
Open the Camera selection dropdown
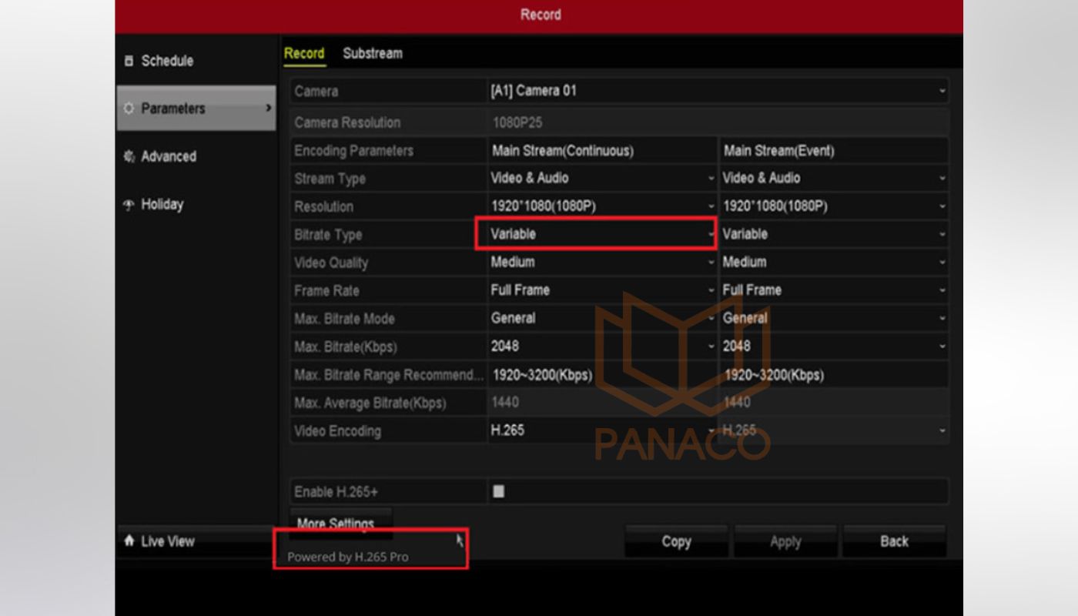[716, 91]
